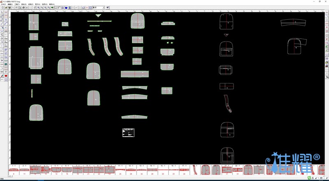This screenshot has width=329, height=181.
Task: Select the first piece thumbnail in bottom strip
Action: click(14, 169)
